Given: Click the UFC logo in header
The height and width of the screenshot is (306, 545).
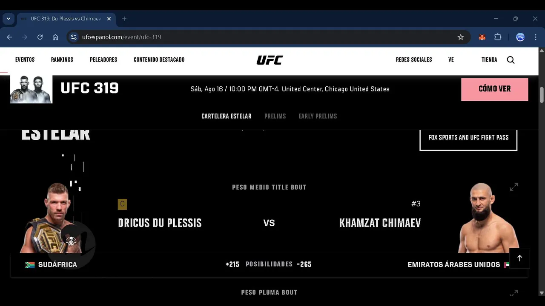Looking at the screenshot, I should pos(270,60).
